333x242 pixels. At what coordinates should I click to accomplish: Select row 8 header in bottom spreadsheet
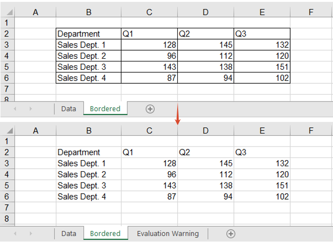[x=7, y=218]
